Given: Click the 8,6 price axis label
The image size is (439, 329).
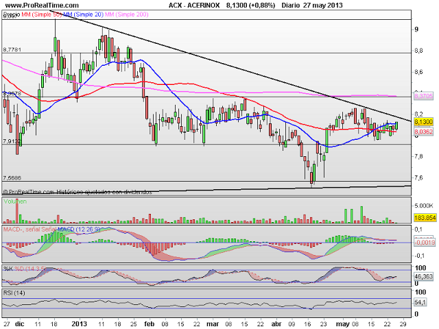Looking at the screenshot, I should [418, 72].
